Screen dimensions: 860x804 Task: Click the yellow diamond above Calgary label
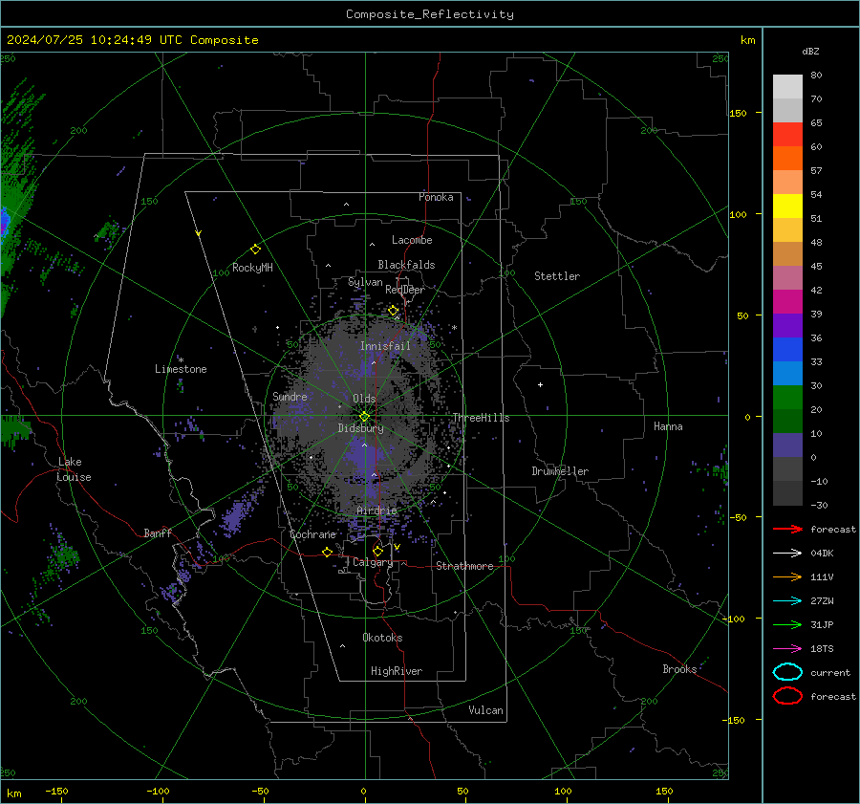click(377, 551)
